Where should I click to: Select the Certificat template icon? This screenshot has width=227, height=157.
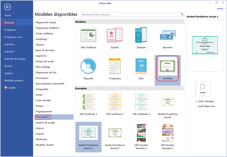click(168, 66)
